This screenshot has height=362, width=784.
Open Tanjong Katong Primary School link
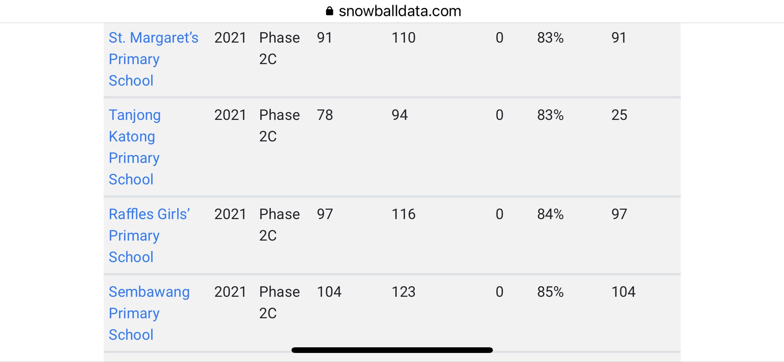tap(135, 147)
